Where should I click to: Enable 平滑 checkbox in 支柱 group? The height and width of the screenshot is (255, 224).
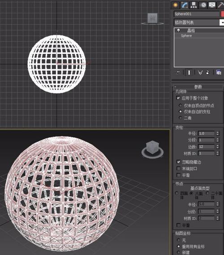point(178,175)
